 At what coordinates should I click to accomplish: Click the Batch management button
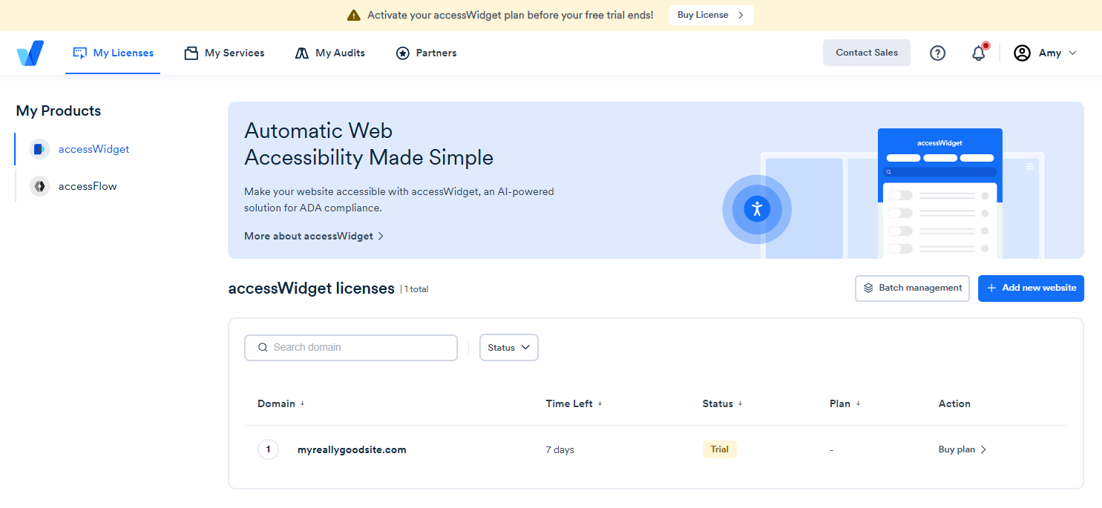tap(912, 288)
